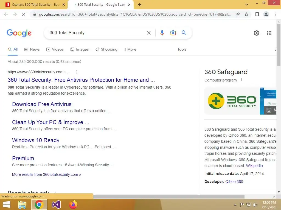Screen dimensions: 281x210
Task: Click in the Google search input field
Action: 97,33
